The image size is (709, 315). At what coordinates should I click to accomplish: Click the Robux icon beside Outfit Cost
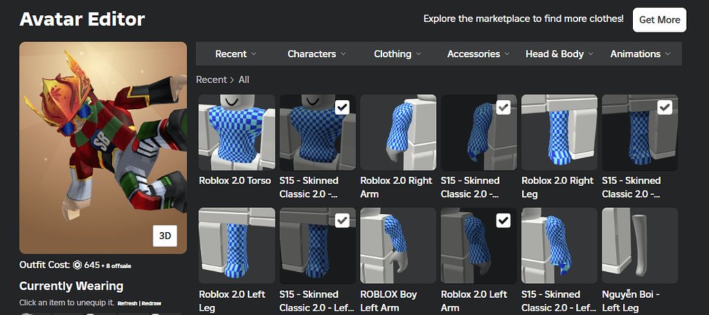(78, 265)
